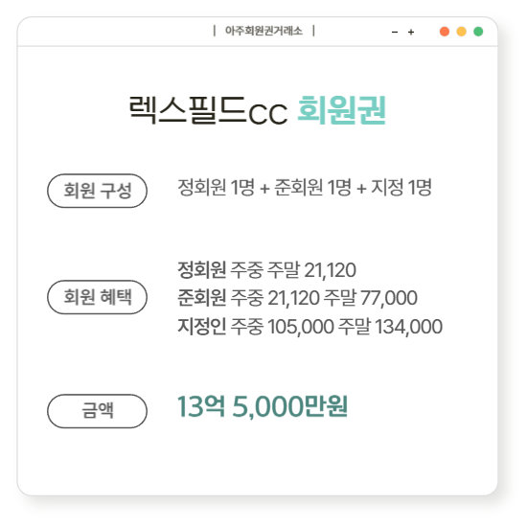Click the vertical bar left of title
This screenshot has width=527, height=527.
tap(215, 31)
